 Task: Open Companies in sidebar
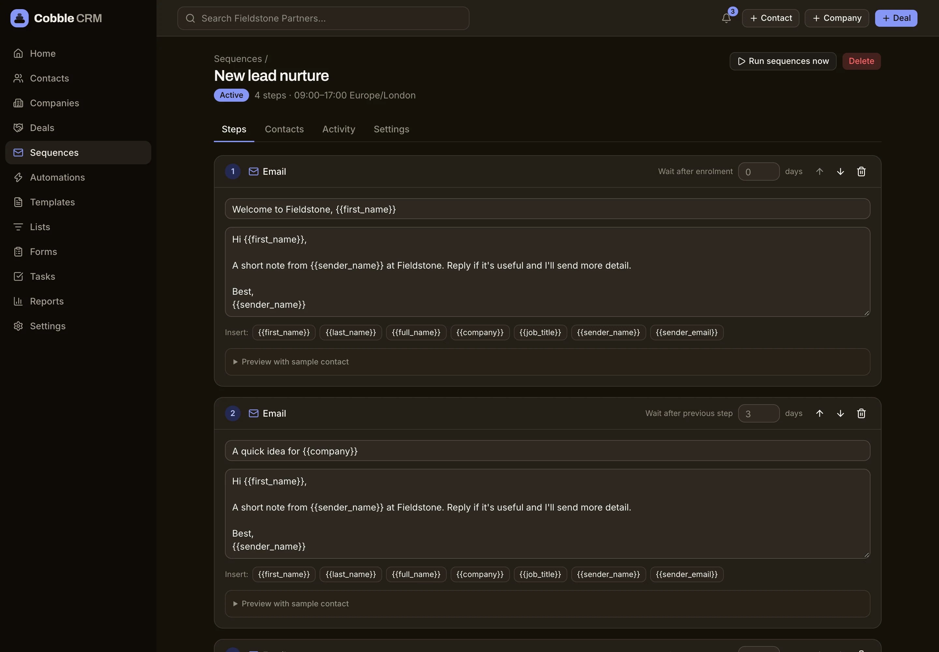(x=78, y=103)
